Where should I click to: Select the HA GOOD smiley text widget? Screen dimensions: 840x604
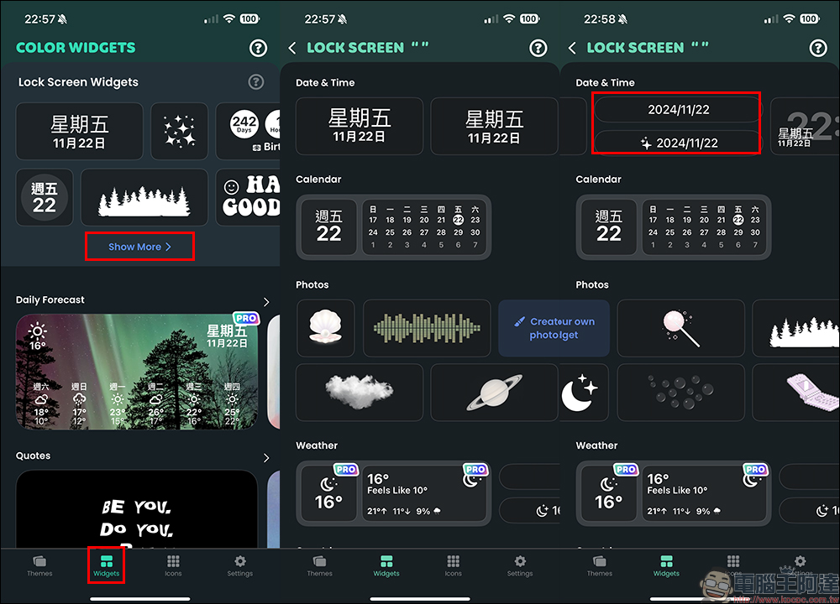pos(248,197)
